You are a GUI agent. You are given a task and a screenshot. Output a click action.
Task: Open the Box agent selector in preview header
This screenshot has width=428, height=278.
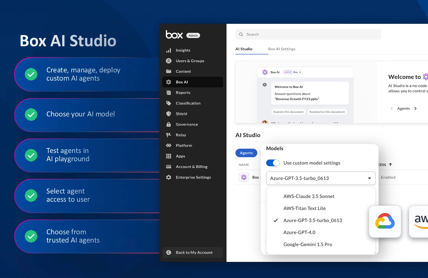click(293, 72)
